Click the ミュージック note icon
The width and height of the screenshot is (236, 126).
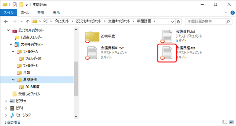tap(12, 115)
